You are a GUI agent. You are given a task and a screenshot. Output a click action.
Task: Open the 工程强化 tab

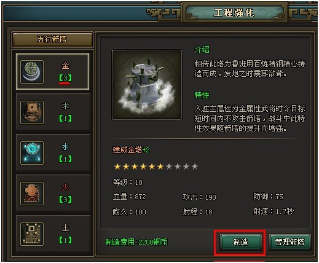(234, 13)
